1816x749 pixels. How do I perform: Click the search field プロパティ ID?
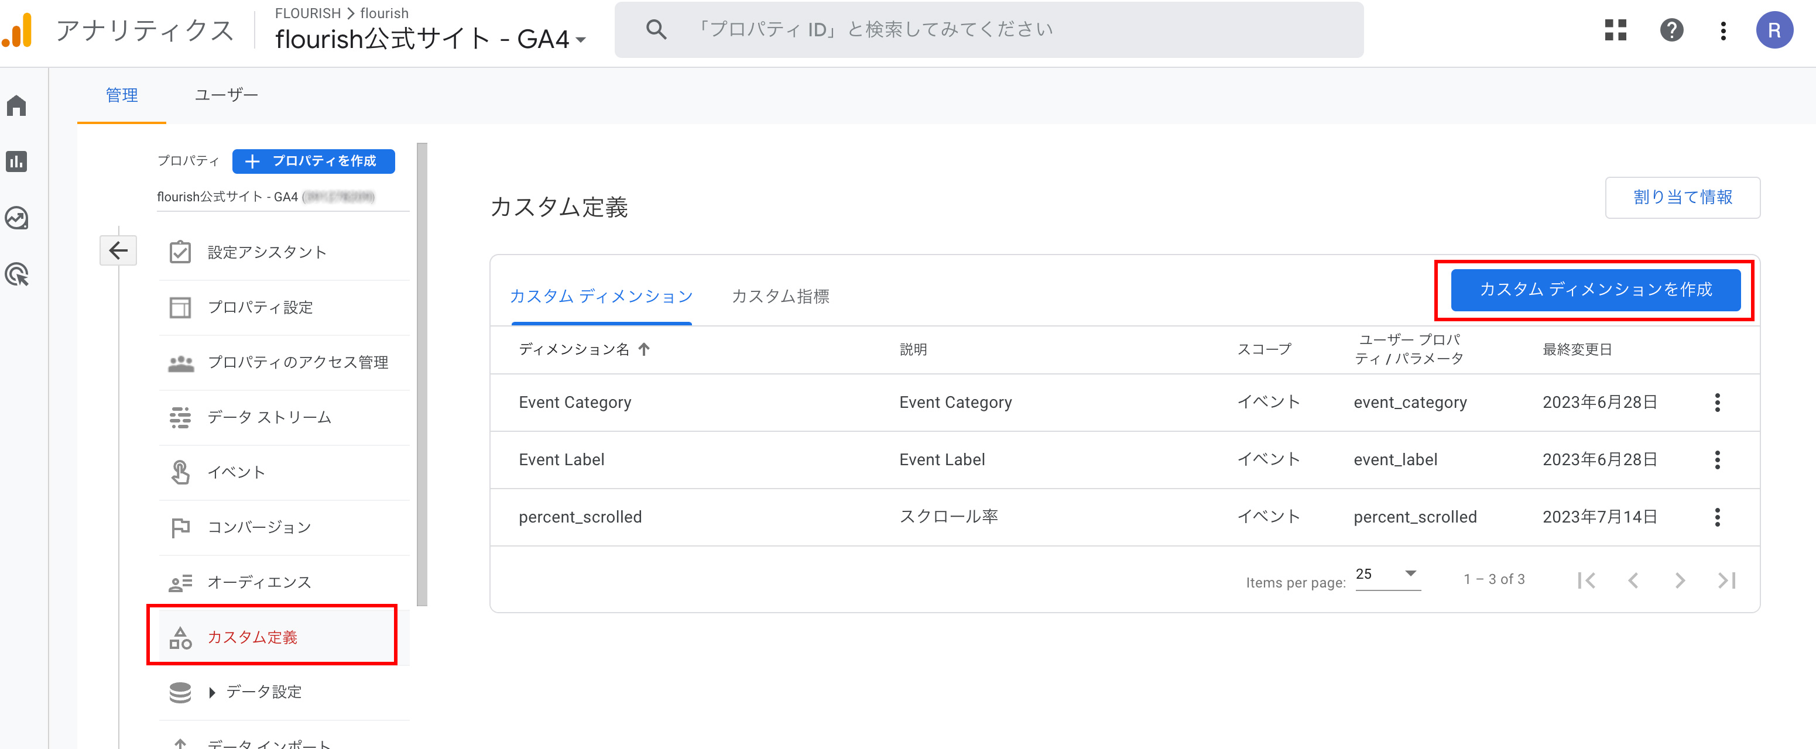pyautogui.click(x=988, y=30)
